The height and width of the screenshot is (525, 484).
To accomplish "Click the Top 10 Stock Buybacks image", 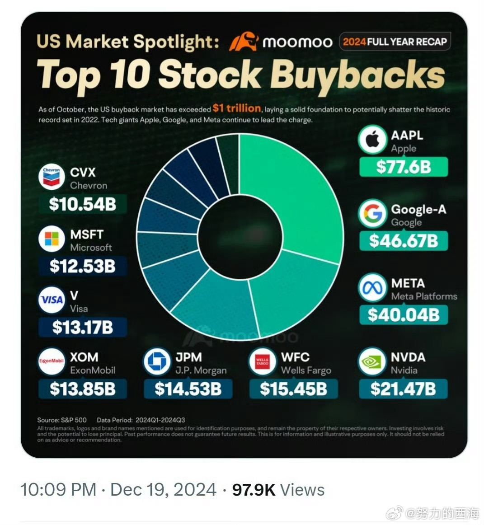I will click(244, 234).
